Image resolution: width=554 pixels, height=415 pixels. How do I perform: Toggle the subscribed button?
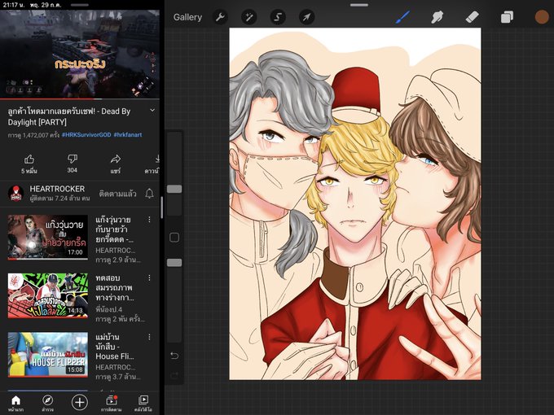tap(117, 194)
